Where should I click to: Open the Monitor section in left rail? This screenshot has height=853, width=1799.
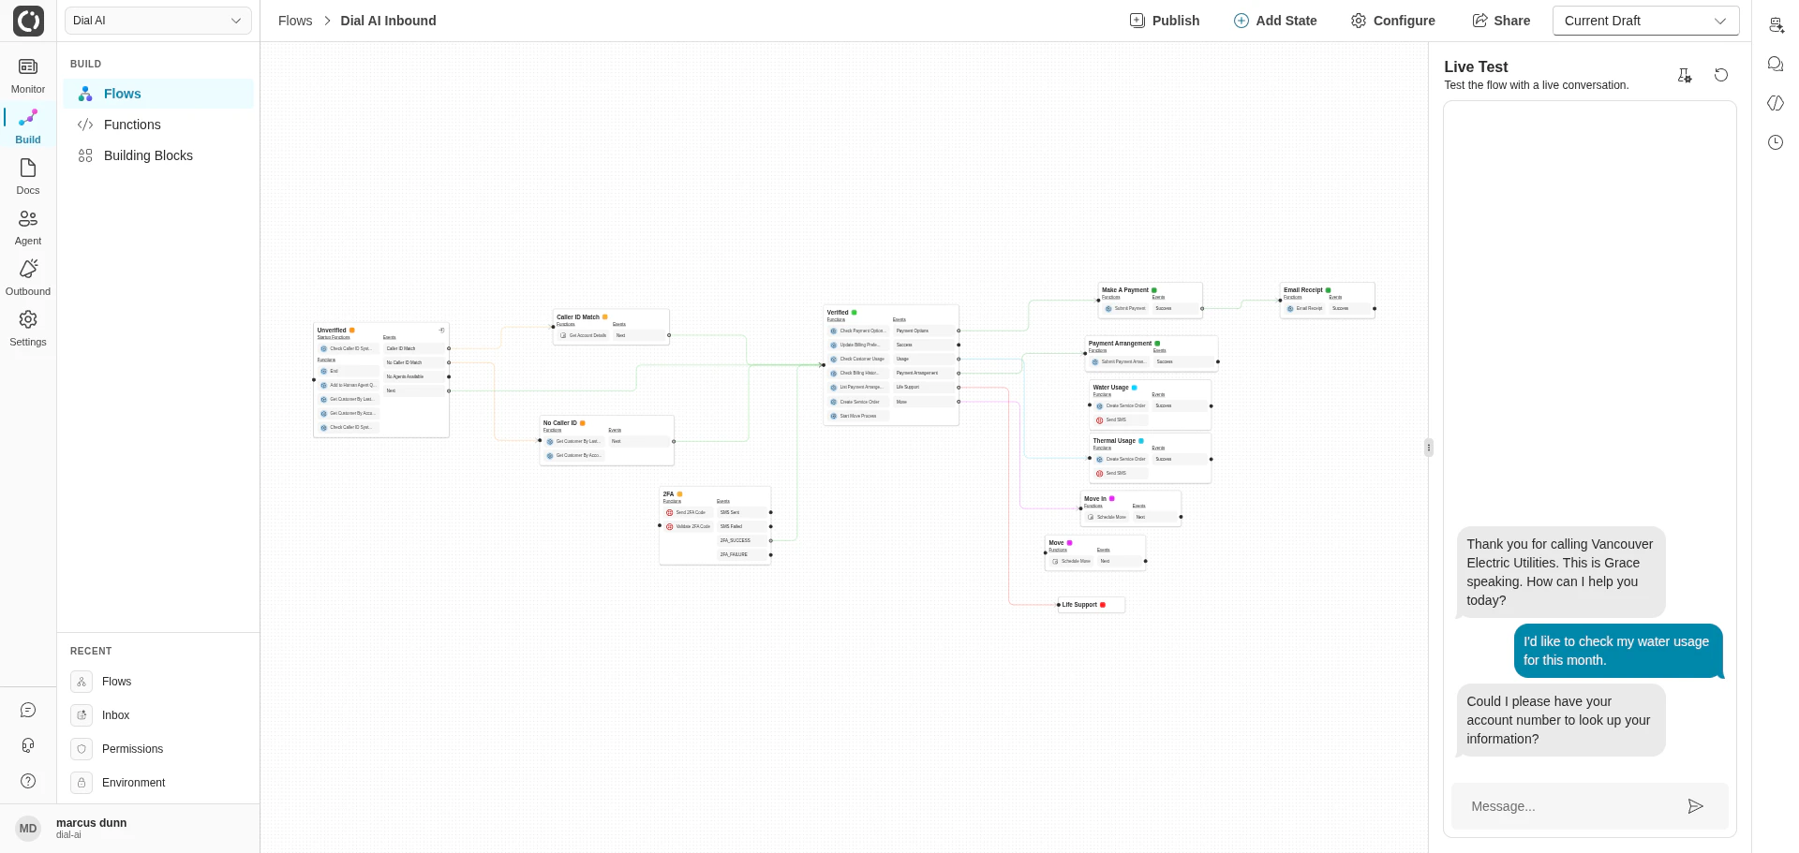28,75
